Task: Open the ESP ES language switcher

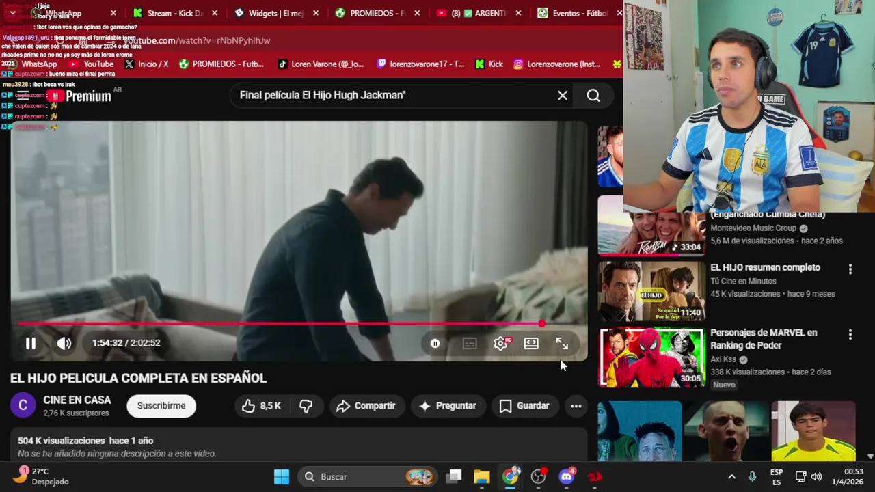Action: click(777, 477)
